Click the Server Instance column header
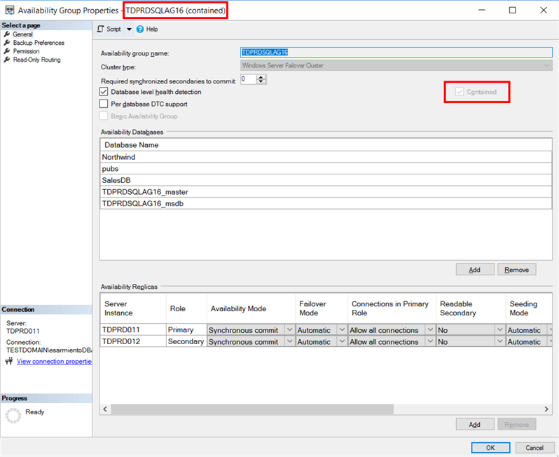559x457 pixels. [x=133, y=308]
